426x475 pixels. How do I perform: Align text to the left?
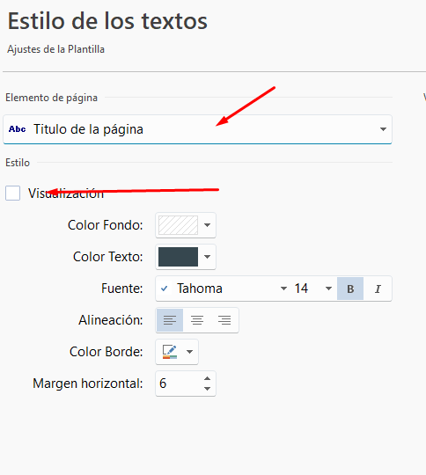point(170,320)
